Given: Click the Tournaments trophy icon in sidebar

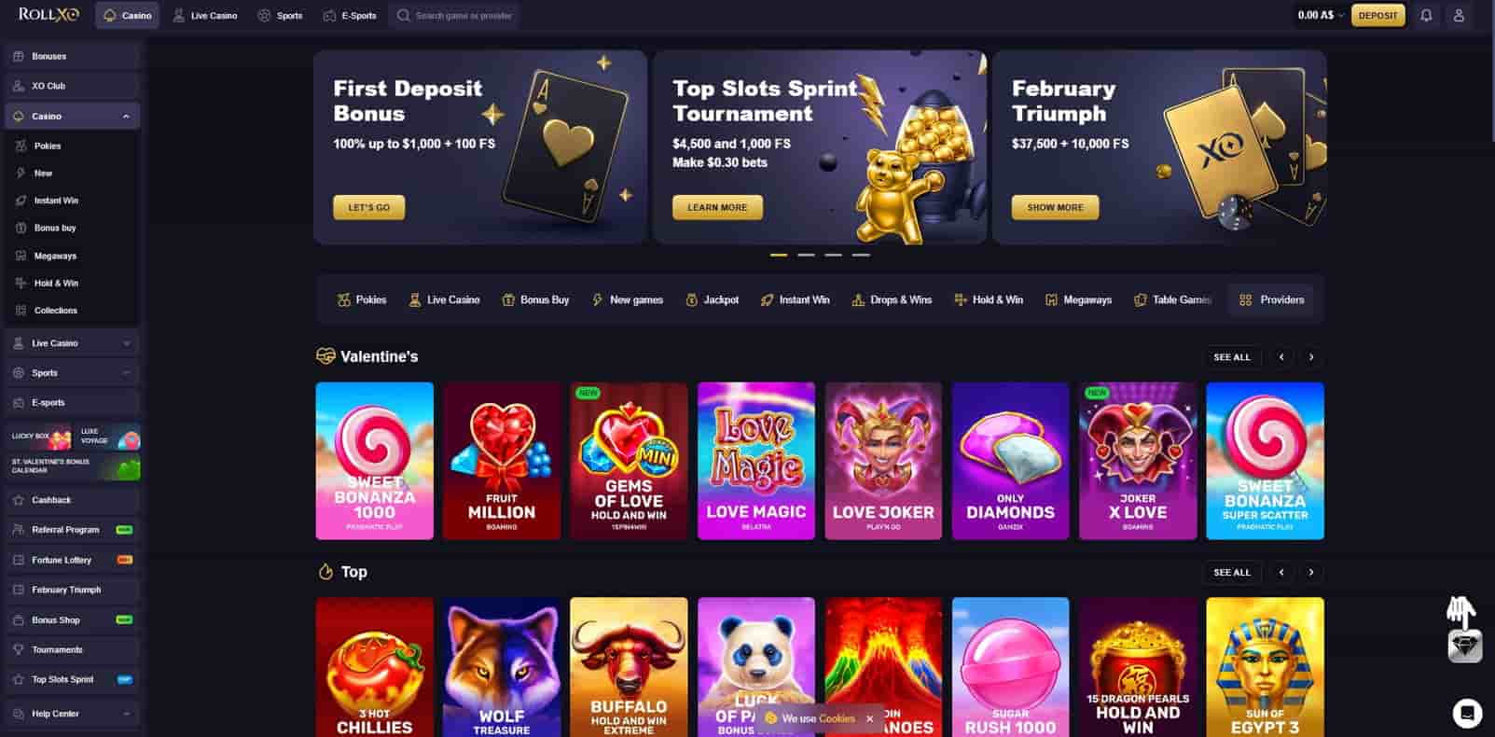Looking at the screenshot, I should pyautogui.click(x=19, y=649).
